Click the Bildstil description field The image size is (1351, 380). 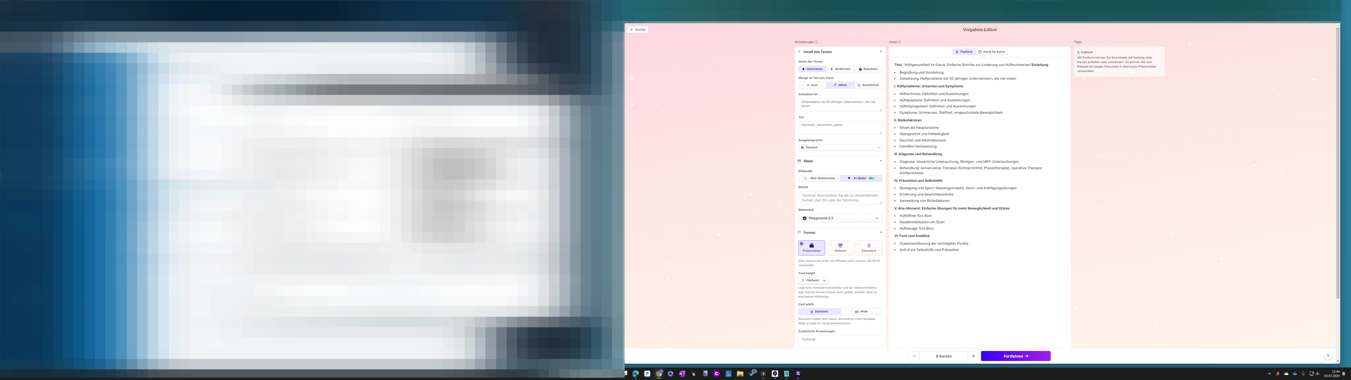[840, 198]
